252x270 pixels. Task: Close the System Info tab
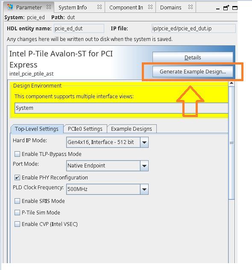point(100,7)
